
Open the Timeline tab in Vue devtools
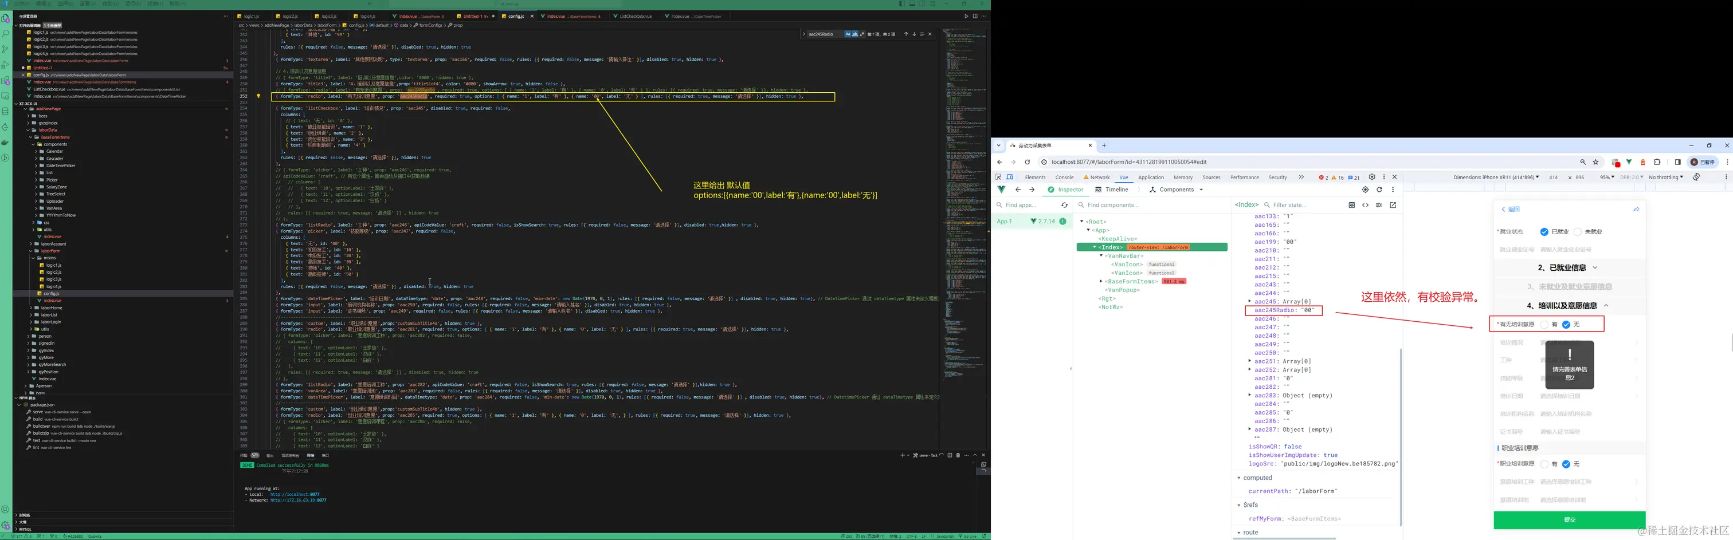[x=1112, y=190]
